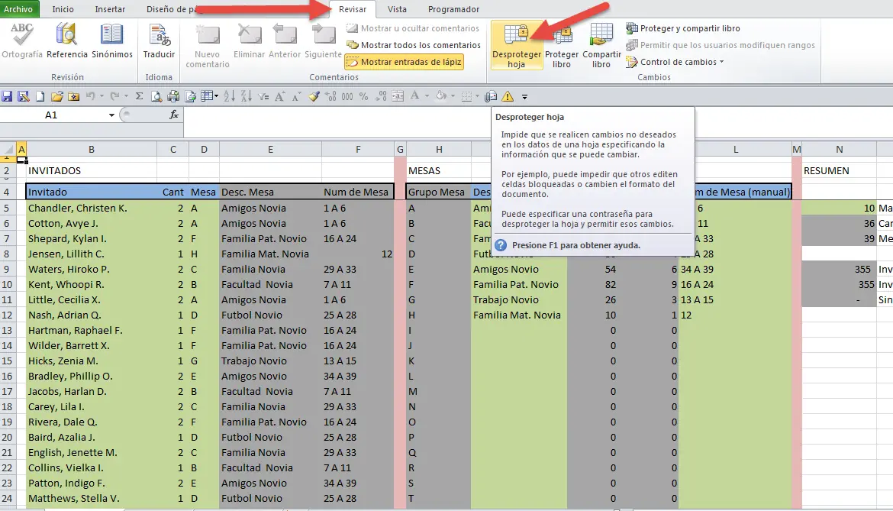Apply the percent style icon

(363, 96)
